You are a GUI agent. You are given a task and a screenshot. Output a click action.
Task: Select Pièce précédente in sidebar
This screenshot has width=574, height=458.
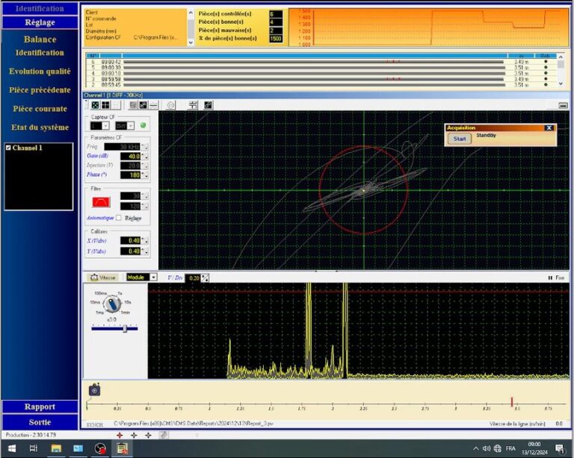pyautogui.click(x=40, y=90)
